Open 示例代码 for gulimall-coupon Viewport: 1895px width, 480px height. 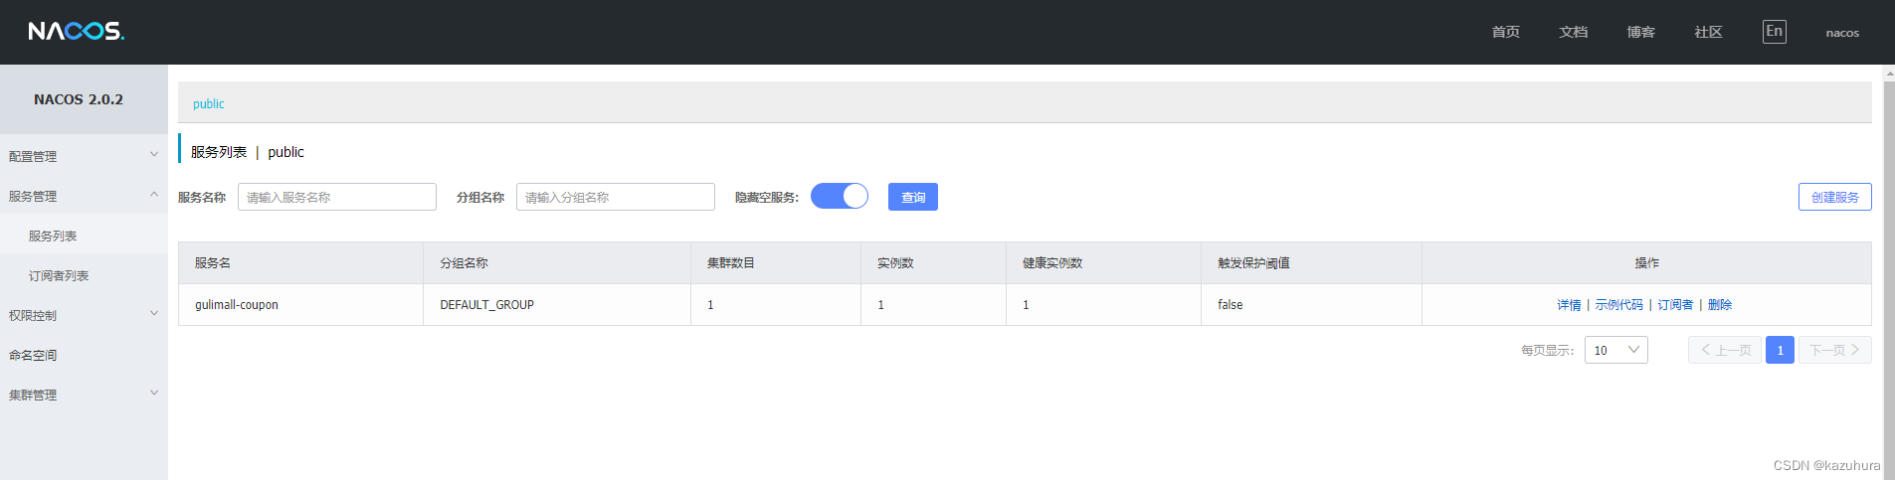click(1618, 305)
